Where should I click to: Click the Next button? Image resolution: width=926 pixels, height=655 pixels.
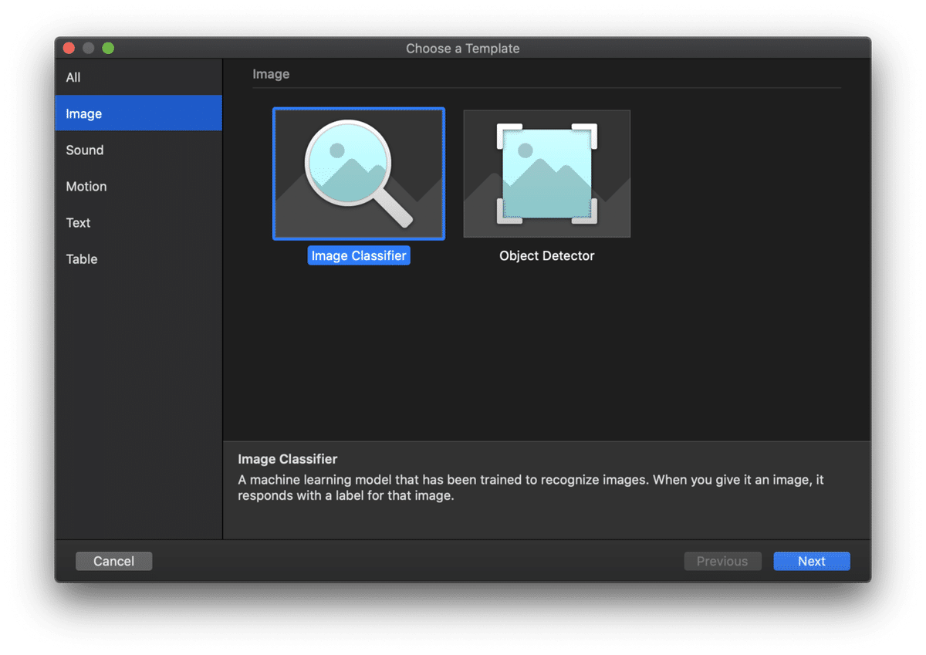tap(812, 561)
